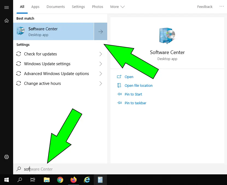
Task: Open the settings gear in the sidebar
Action: [x=7, y=157]
